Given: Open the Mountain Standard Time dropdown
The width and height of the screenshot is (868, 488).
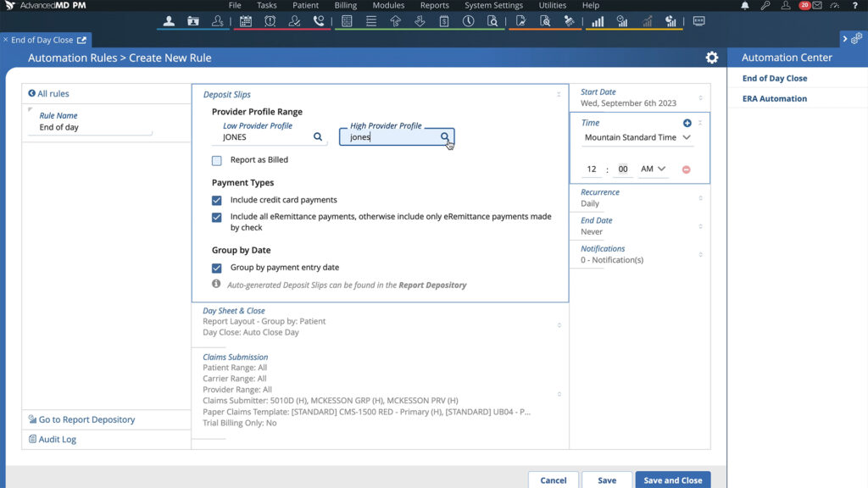Looking at the screenshot, I should point(637,137).
